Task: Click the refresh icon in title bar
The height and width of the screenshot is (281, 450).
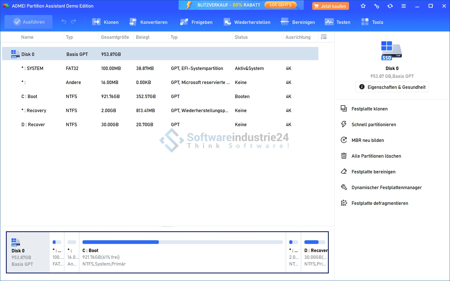Action: [390, 6]
